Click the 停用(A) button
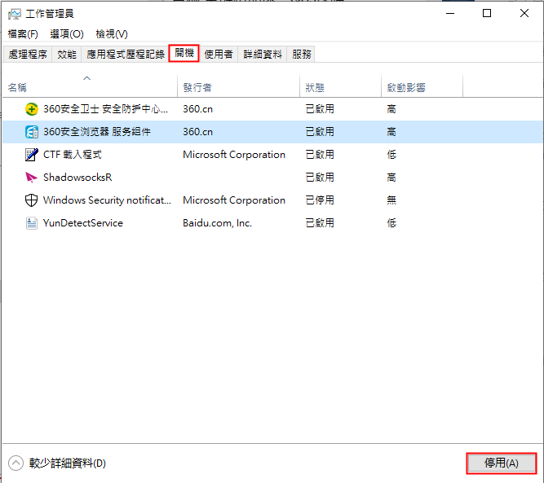The image size is (544, 483). click(x=502, y=463)
